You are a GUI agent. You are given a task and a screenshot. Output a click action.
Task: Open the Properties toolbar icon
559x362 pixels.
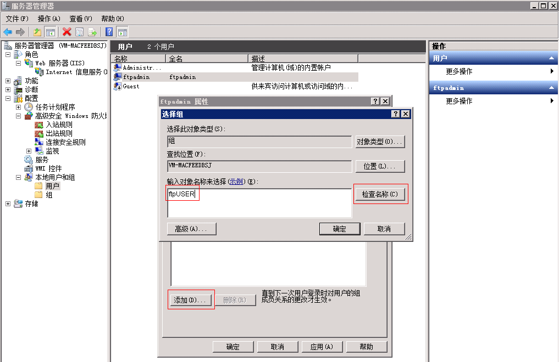80,32
